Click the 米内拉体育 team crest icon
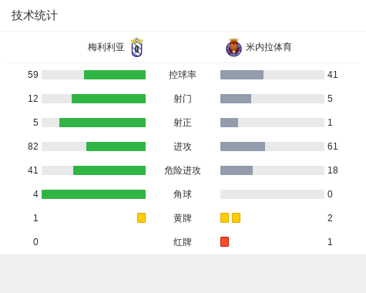 [x=233, y=48]
